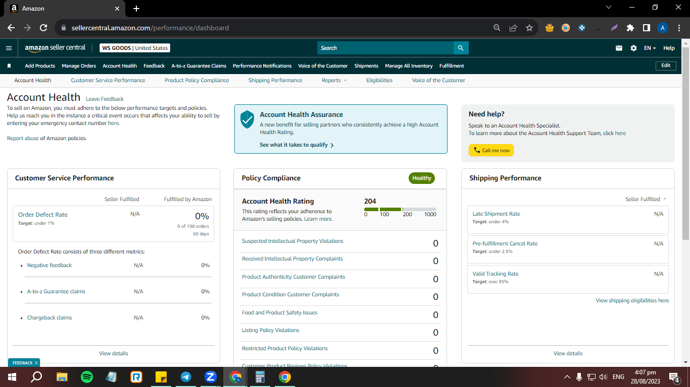Click the Account Health Assurance shield icon
This screenshot has height=387, width=690.
[247, 119]
